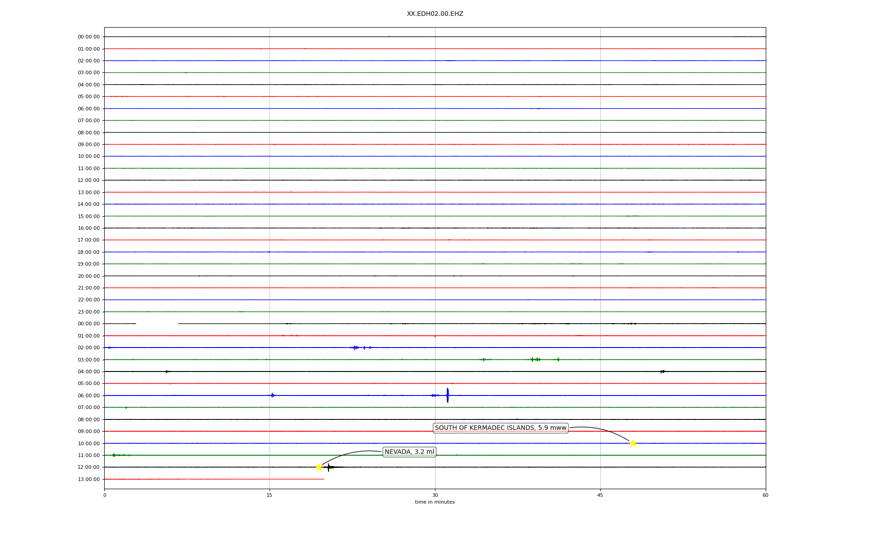Click the x-axis tick label 45
Image resolution: width=870 pixels, height=543 pixels.
[600, 495]
